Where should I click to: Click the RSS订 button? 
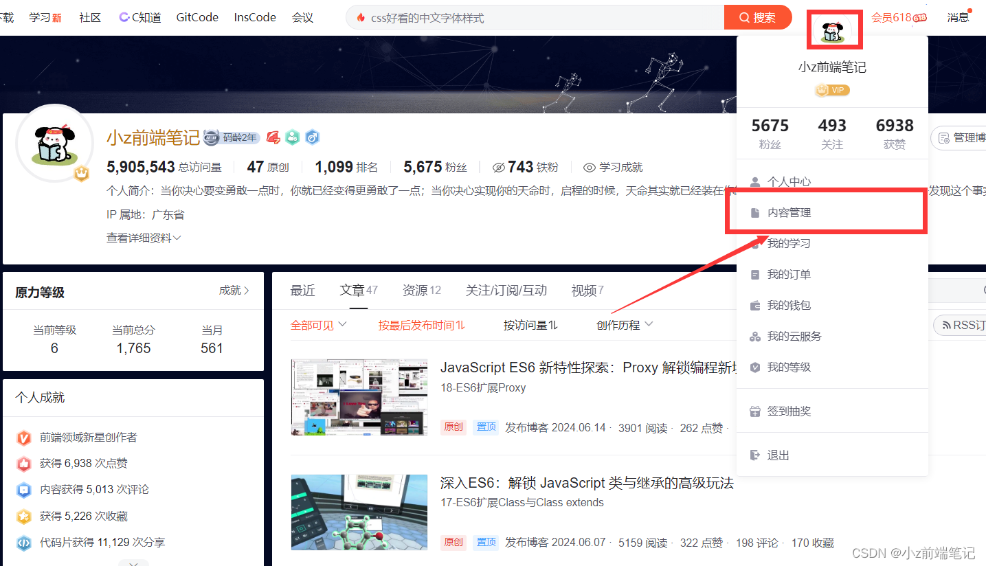coord(960,325)
